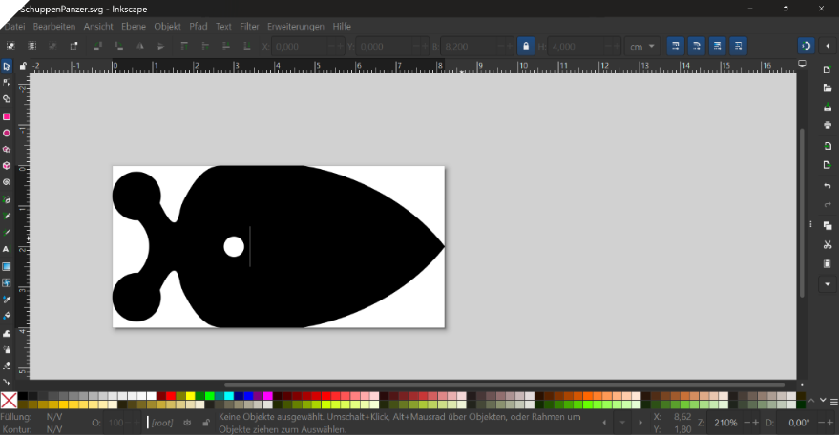The width and height of the screenshot is (839, 435).
Task: Open the snapping options arrow
Action: pos(828,46)
